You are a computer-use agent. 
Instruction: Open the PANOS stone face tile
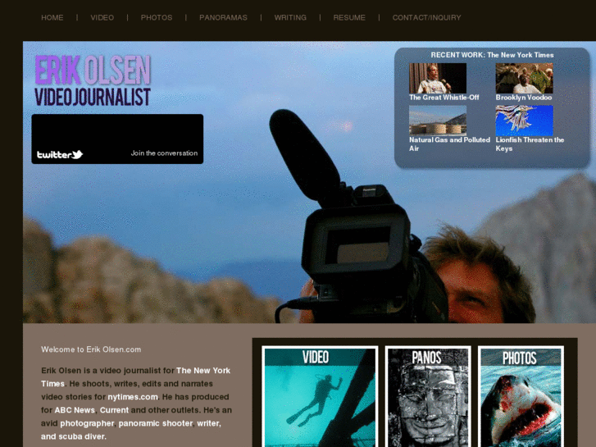pyautogui.click(x=428, y=397)
